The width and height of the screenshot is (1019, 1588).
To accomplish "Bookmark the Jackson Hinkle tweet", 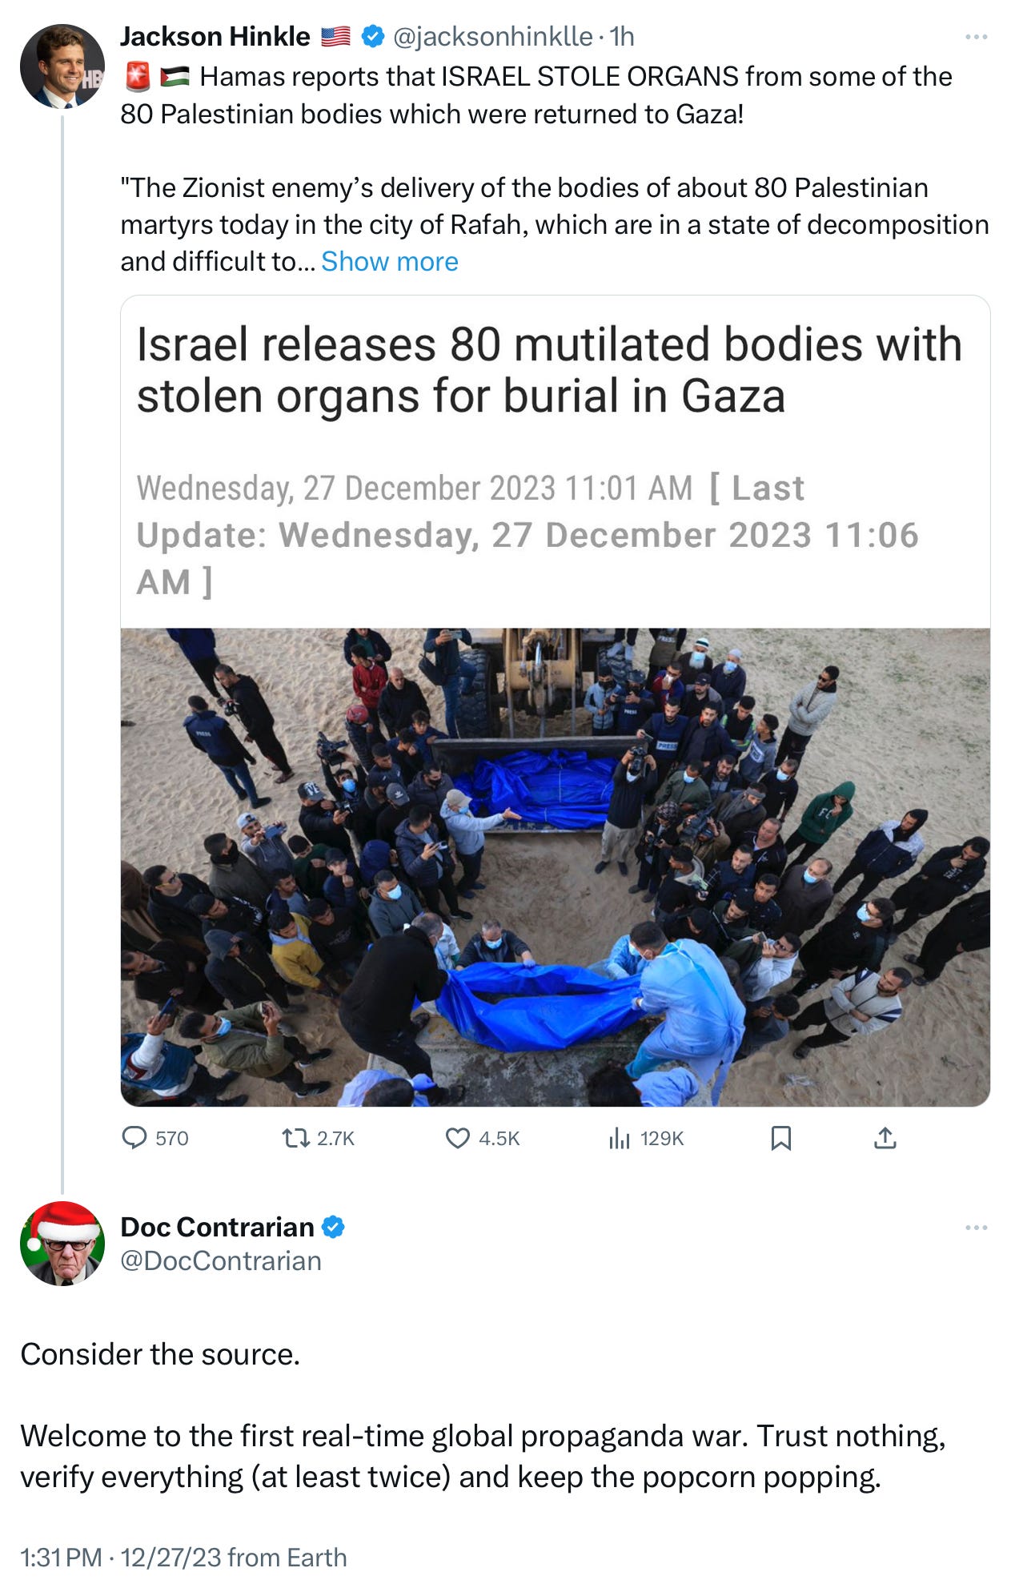I will pos(780,1138).
